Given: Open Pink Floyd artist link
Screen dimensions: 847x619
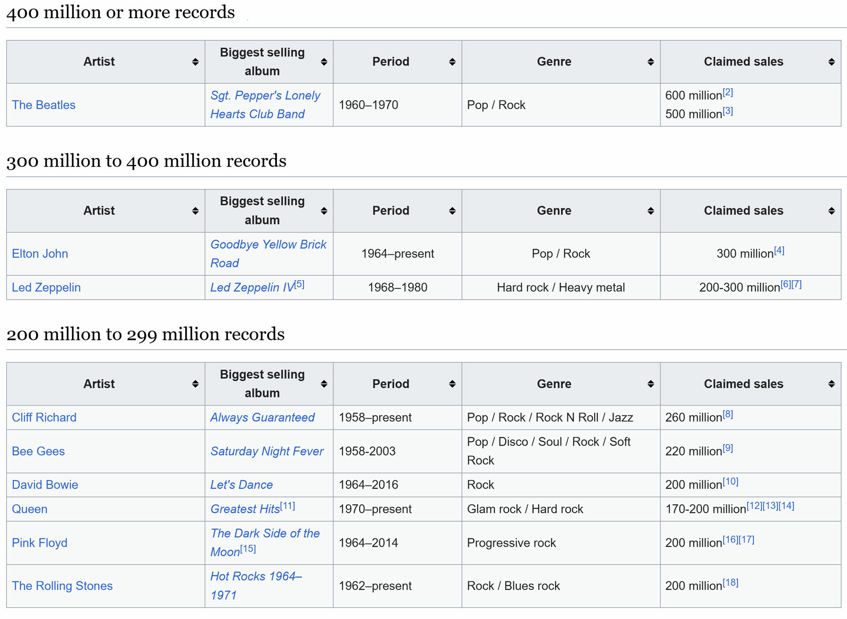Looking at the screenshot, I should (40, 543).
